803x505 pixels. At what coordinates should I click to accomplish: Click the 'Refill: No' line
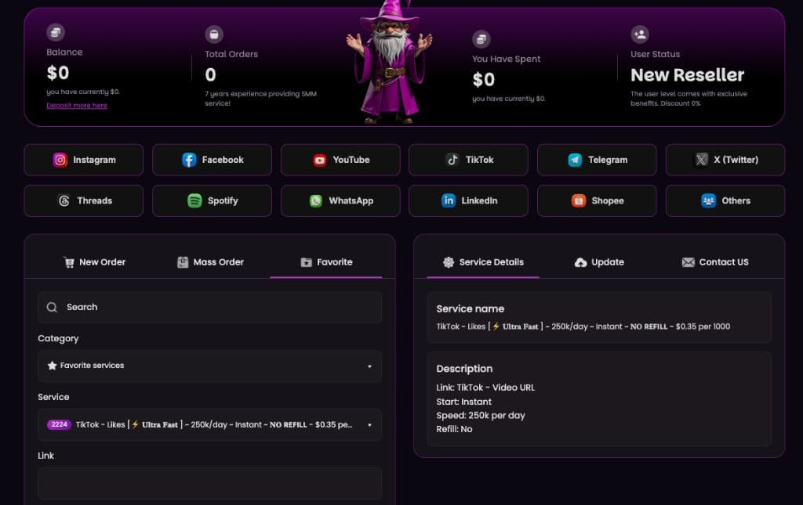tap(454, 429)
